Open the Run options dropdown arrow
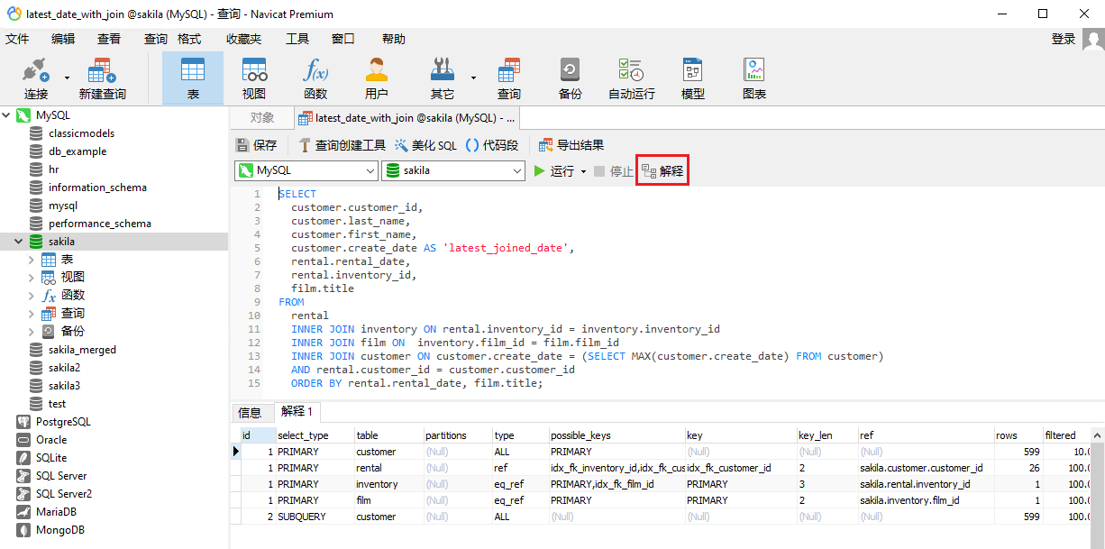Screen dimensions: 1105x549 pyautogui.click(x=583, y=171)
